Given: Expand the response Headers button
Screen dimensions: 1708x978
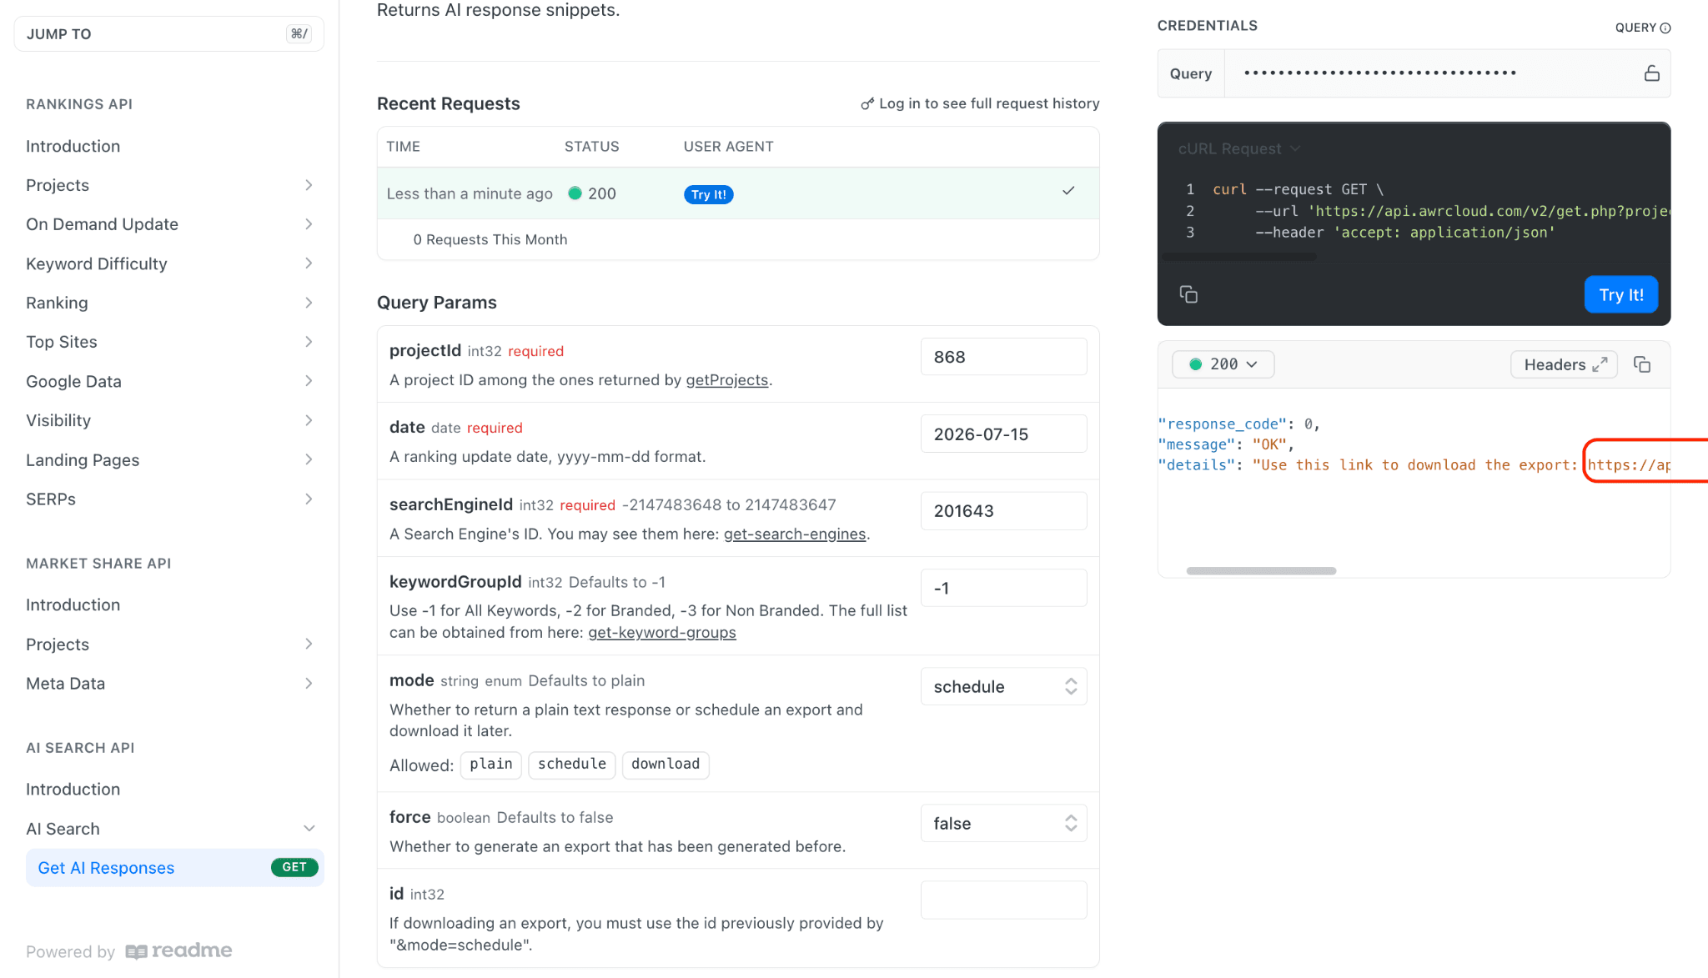Looking at the screenshot, I should click(1564, 364).
